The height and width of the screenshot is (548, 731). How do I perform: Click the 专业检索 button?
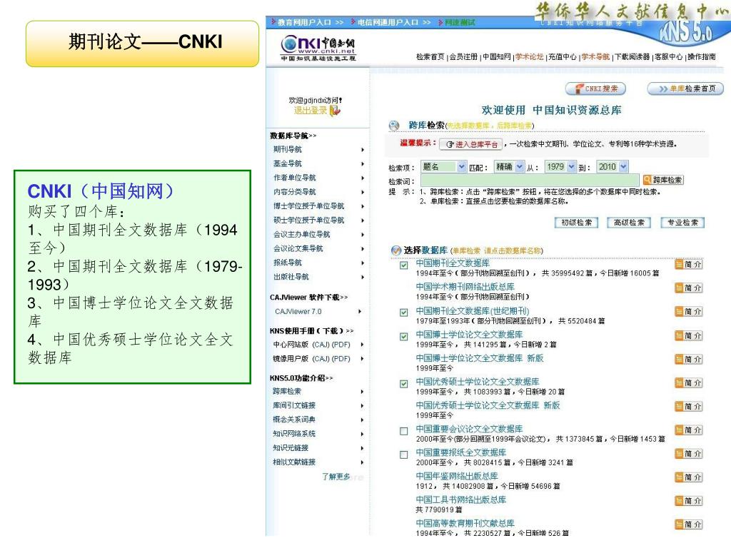click(x=682, y=223)
